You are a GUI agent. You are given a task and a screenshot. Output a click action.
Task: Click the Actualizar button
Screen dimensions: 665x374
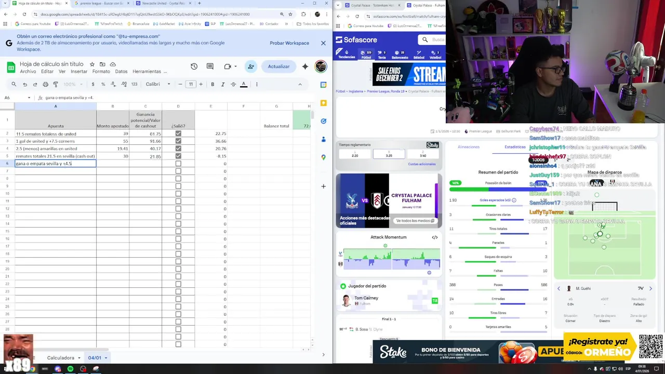pyautogui.click(x=278, y=66)
